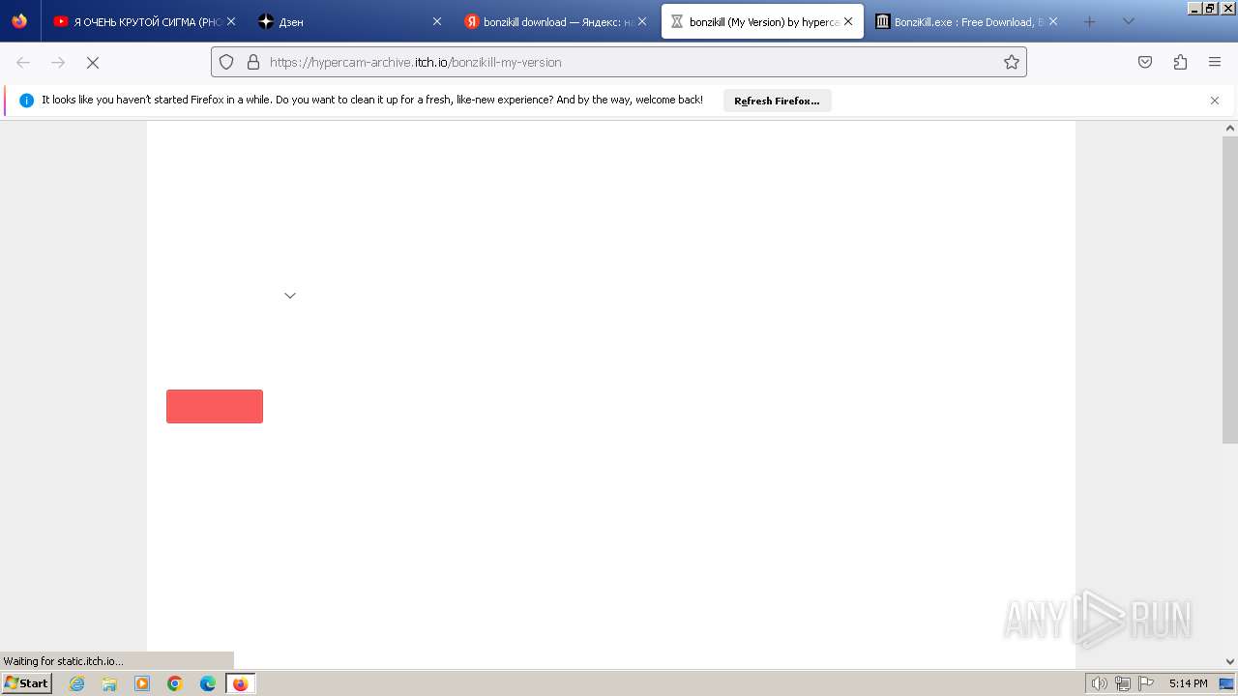Image resolution: width=1238 pixels, height=696 pixels.
Task: Click the Firefox logo icon in tab bar
Action: [x=19, y=21]
